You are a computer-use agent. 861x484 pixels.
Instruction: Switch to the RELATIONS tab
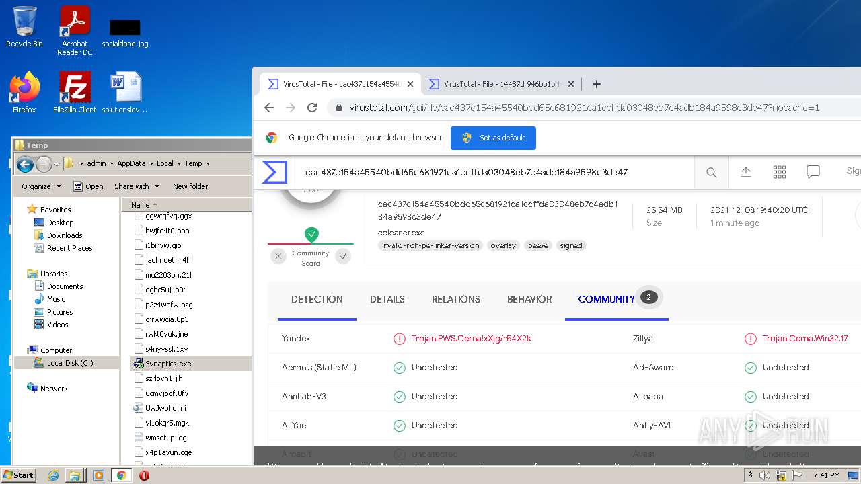click(456, 299)
